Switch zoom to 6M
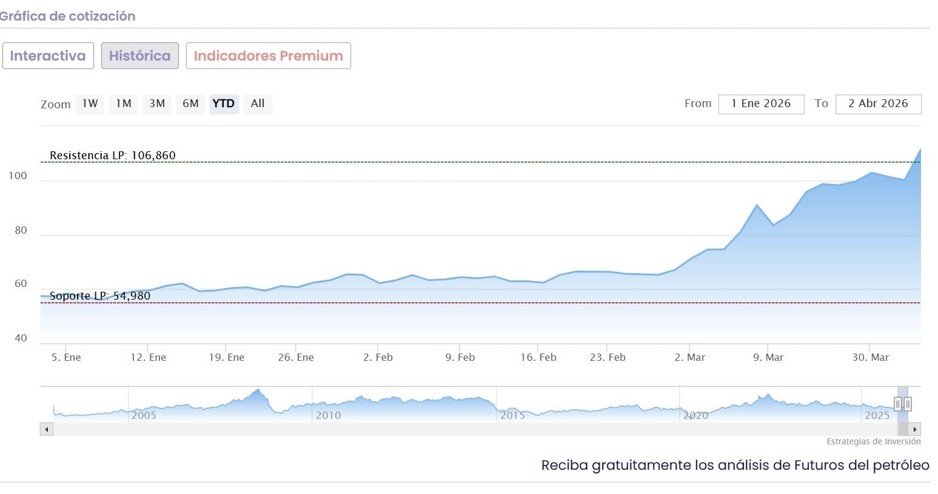 click(x=190, y=104)
